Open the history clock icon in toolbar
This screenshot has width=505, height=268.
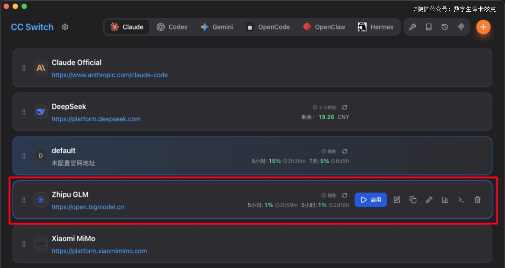[445, 27]
